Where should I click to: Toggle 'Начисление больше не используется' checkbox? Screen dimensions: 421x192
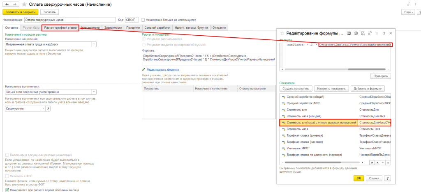click(143, 20)
